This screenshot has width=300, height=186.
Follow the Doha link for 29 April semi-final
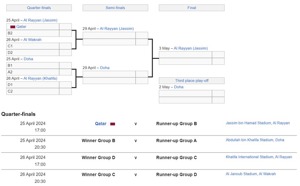[x=105, y=68]
